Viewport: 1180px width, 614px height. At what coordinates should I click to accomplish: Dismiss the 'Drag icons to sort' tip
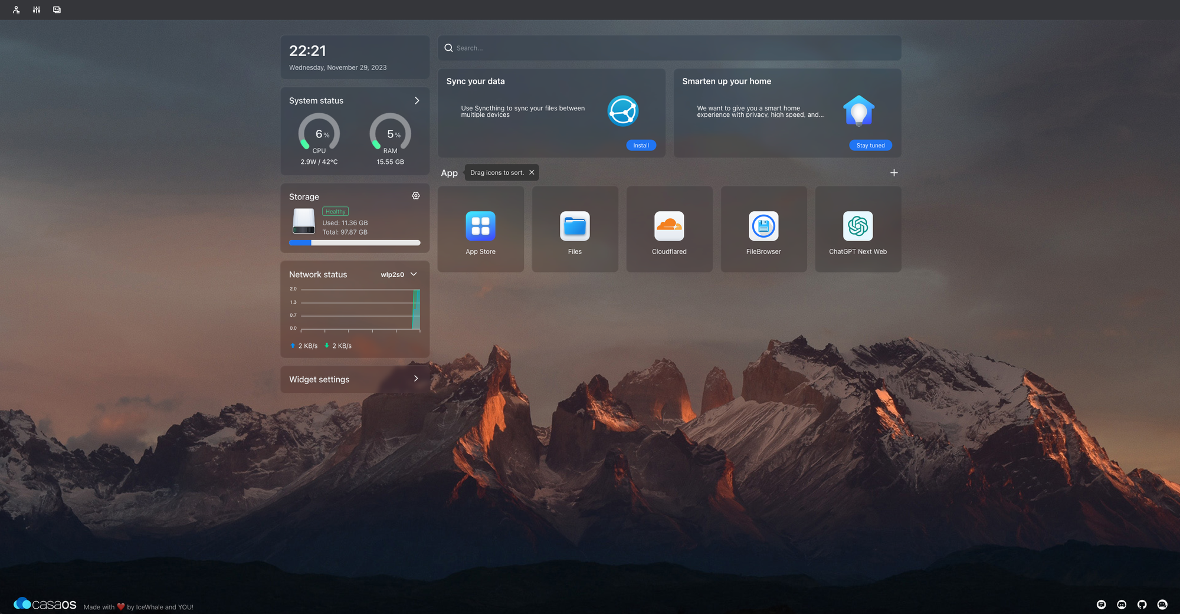tap(532, 172)
